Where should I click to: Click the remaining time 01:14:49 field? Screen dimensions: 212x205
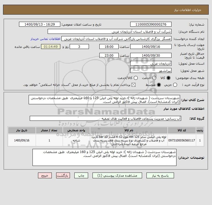click(x=51, y=47)
